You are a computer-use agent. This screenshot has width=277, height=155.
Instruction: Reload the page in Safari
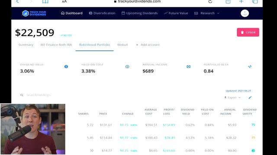[x=210, y=2]
